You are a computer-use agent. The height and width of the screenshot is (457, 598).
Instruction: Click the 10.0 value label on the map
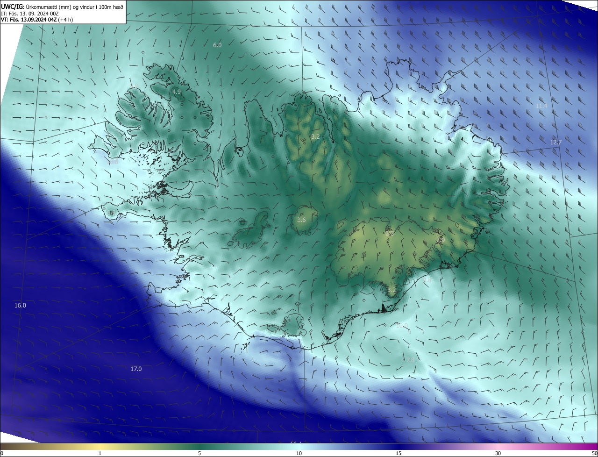point(402,325)
